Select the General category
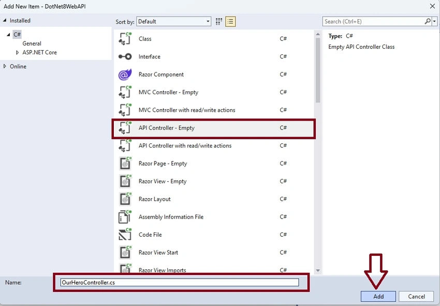Image resolution: width=440 pixels, height=306 pixels. tap(32, 43)
